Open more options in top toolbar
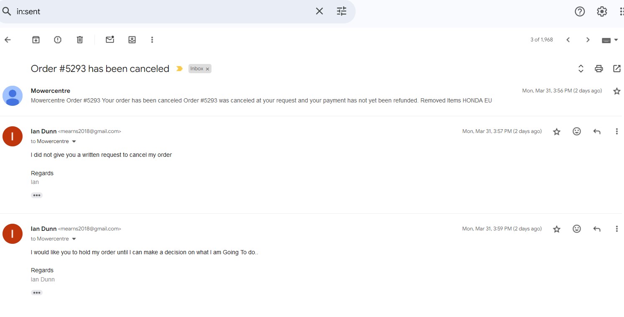Image resolution: width=624 pixels, height=317 pixels. [x=152, y=40]
